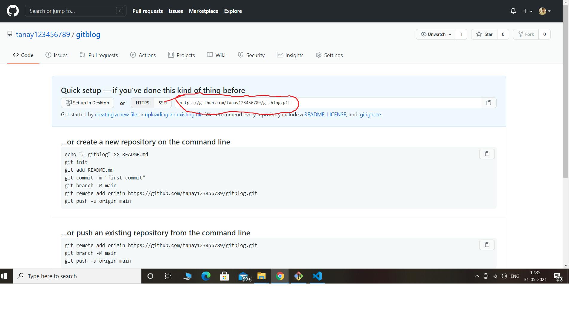Open the README link
This screenshot has height=323, width=574.
click(314, 115)
